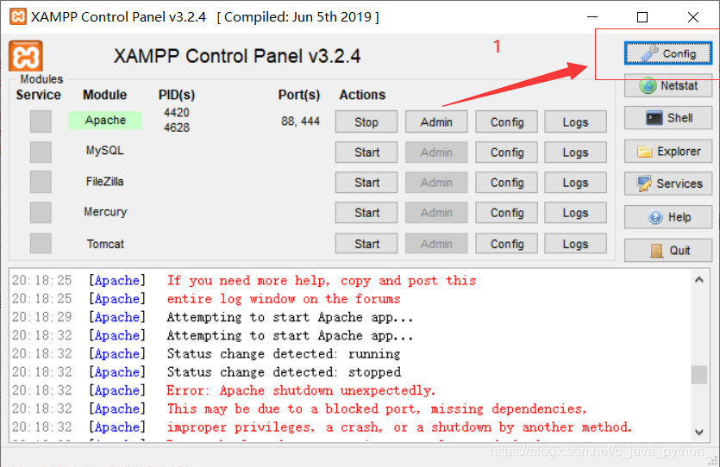The width and height of the screenshot is (720, 467).
Task: Toggle the FileZilla service checkbox
Action: (x=41, y=182)
